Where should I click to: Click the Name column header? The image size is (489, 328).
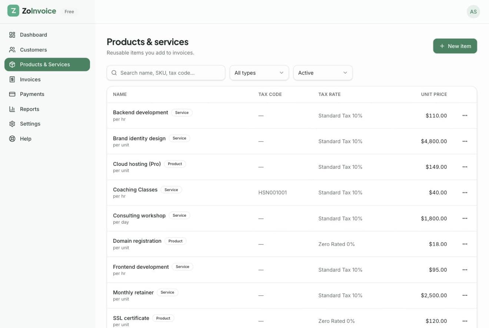point(120,94)
